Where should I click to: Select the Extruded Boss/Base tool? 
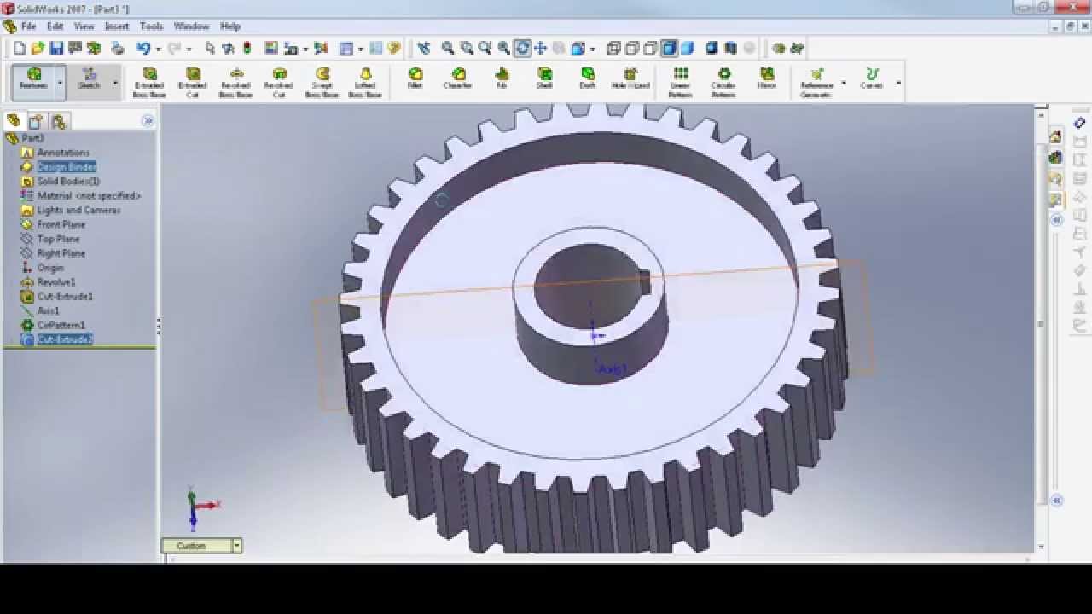[151, 81]
